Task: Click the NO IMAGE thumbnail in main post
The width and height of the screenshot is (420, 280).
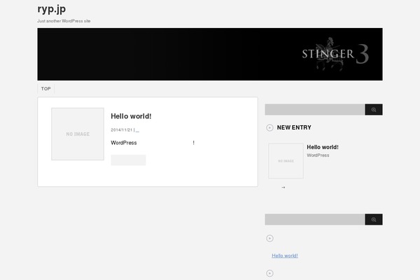Action: 78,134
